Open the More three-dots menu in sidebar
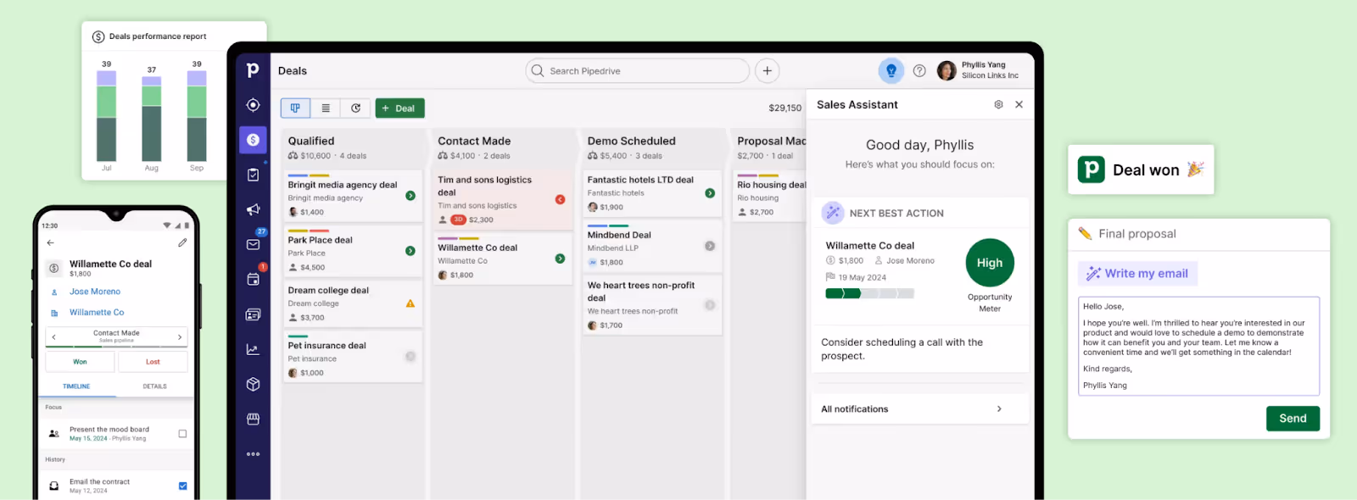 pos(253,454)
